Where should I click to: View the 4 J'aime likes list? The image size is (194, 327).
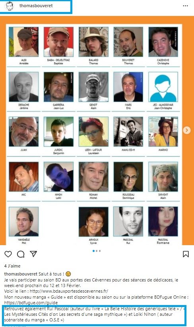12,266
